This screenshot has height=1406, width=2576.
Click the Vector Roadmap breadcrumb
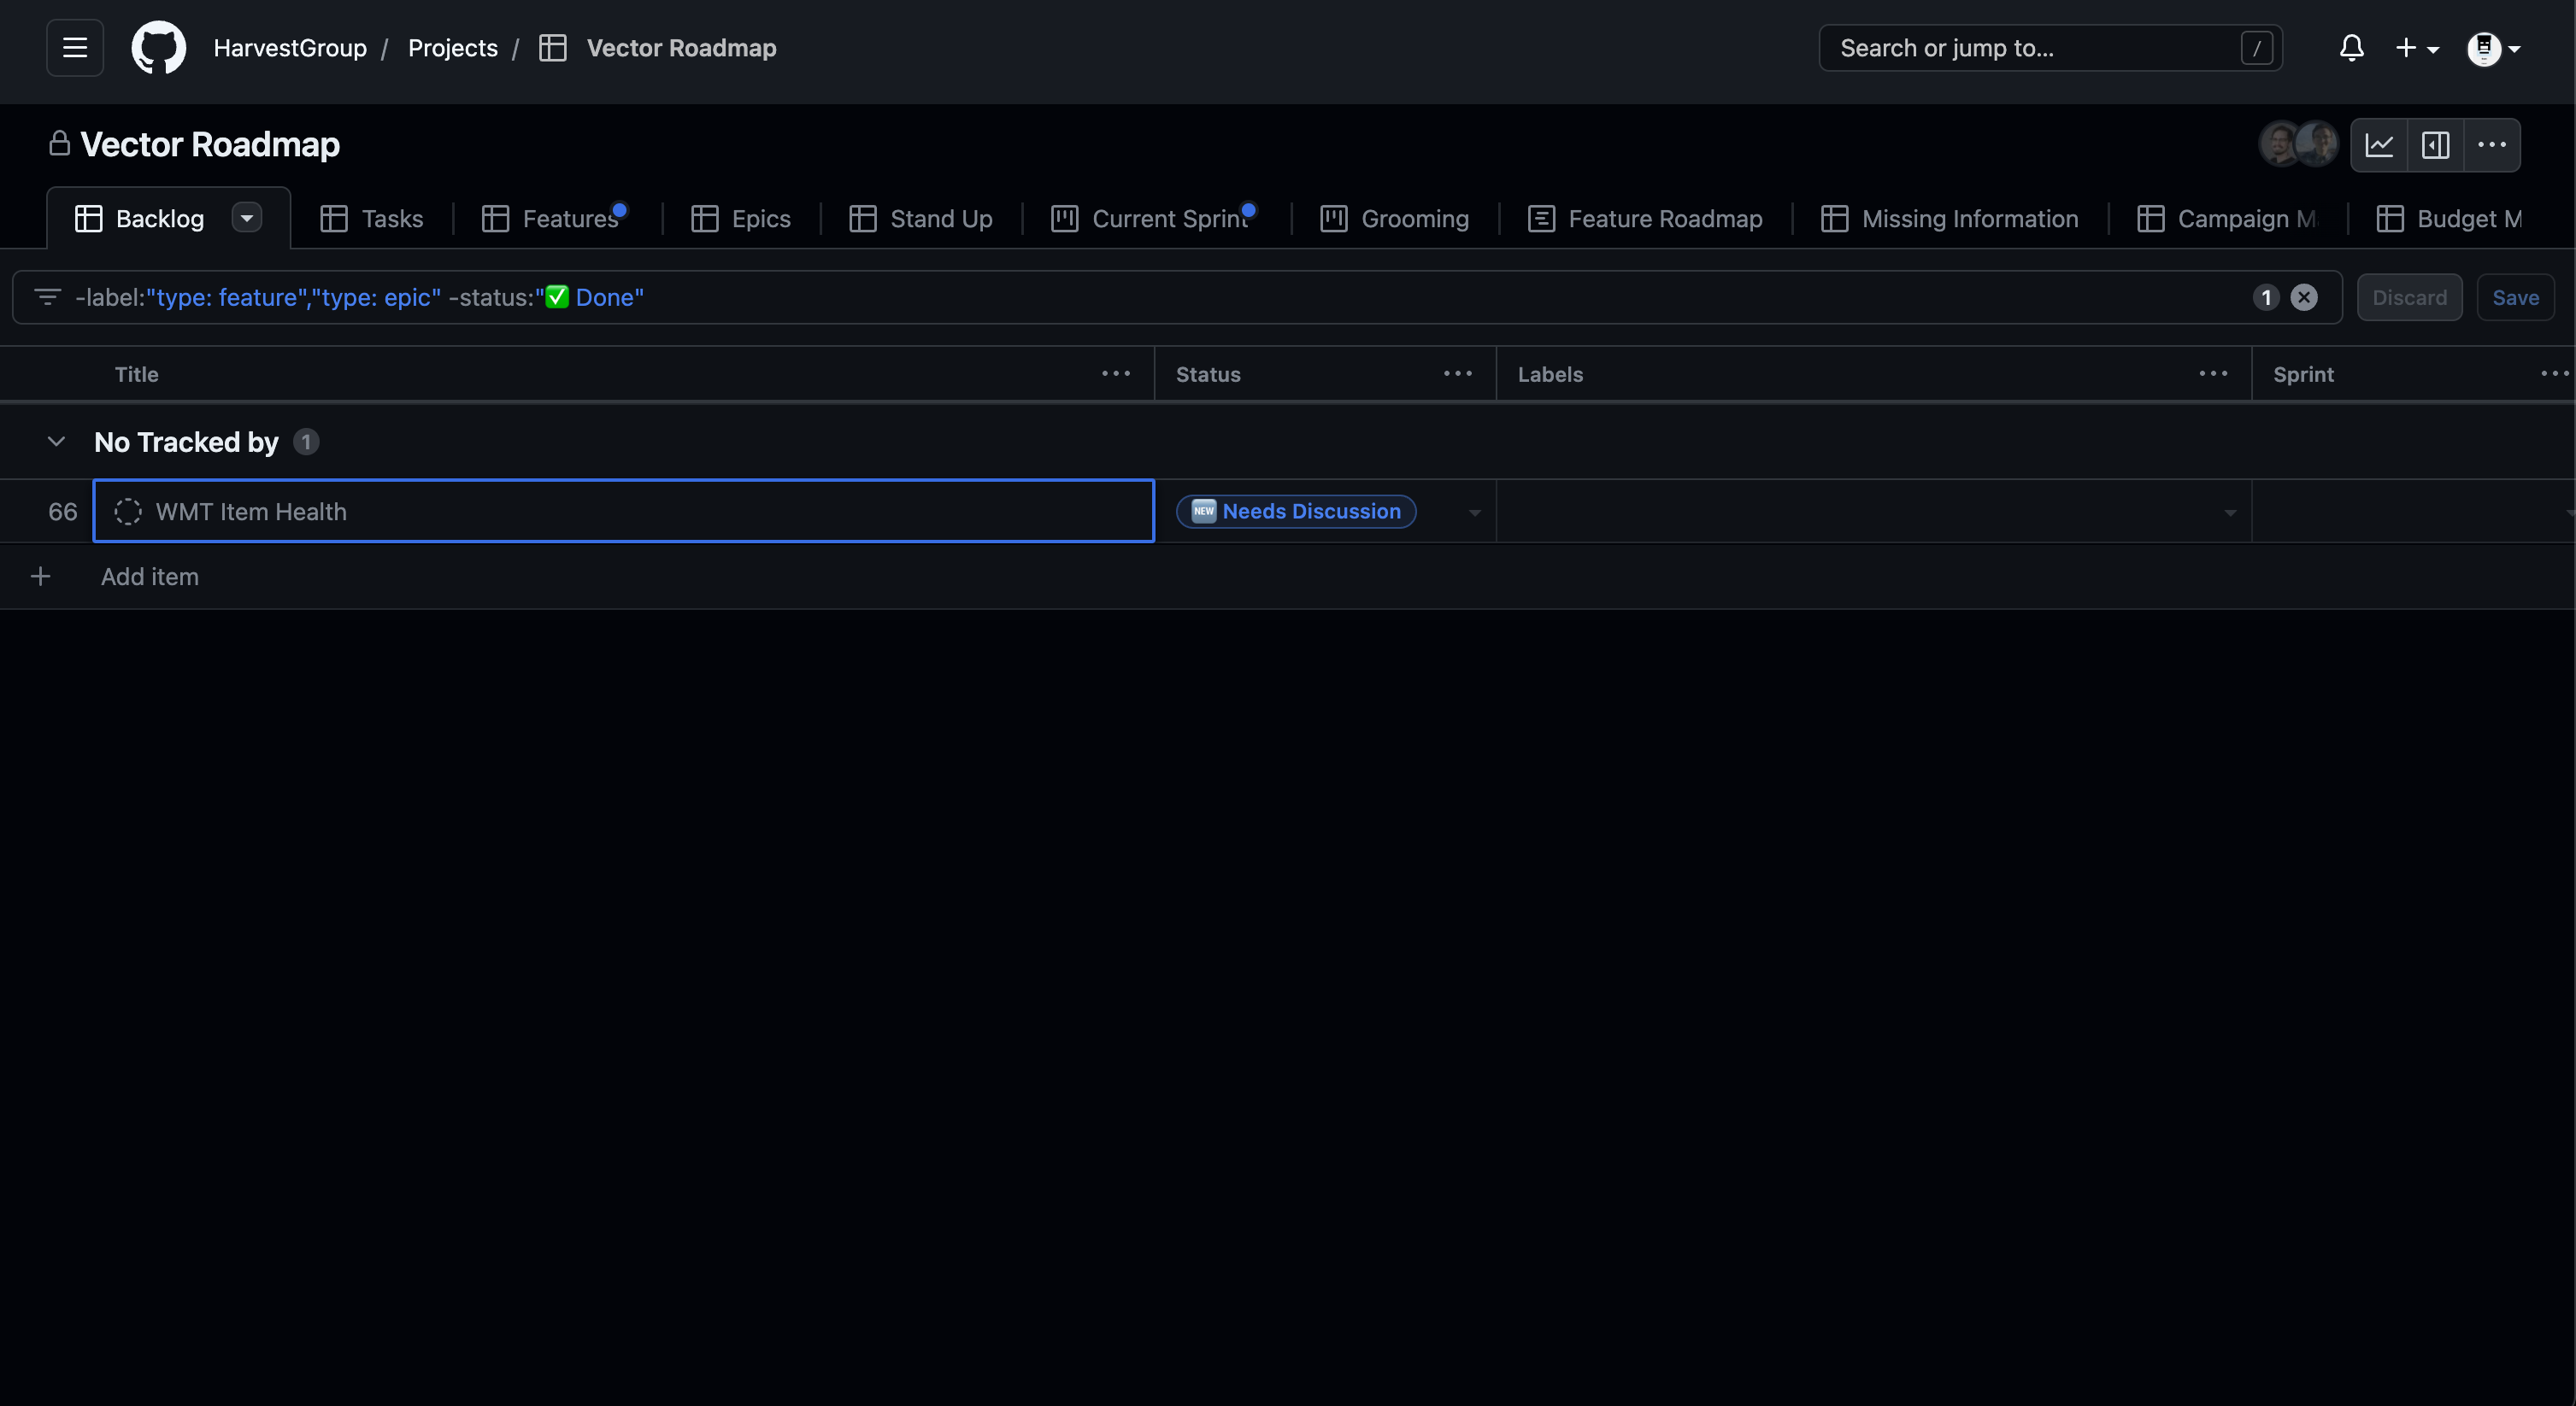(681, 48)
